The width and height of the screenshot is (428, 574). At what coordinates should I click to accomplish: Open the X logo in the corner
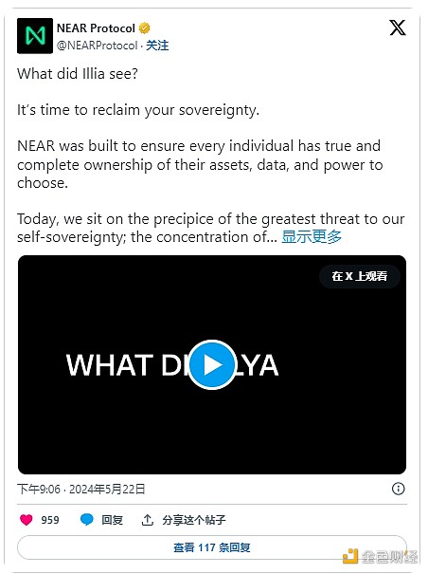click(398, 28)
